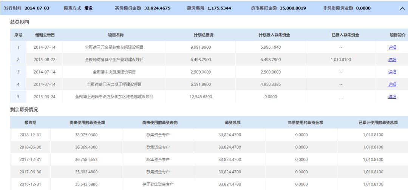Click monetary raised amount 35,000.0019 in header
Image resolution: width=408 pixels, height=193 pixels.
pyautogui.click(x=293, y=8)
